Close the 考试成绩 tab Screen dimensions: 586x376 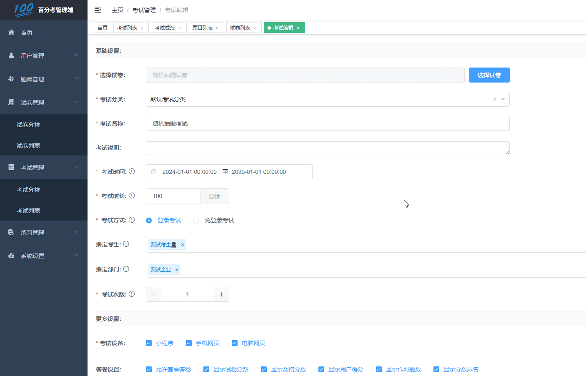(x=180, y=28)
